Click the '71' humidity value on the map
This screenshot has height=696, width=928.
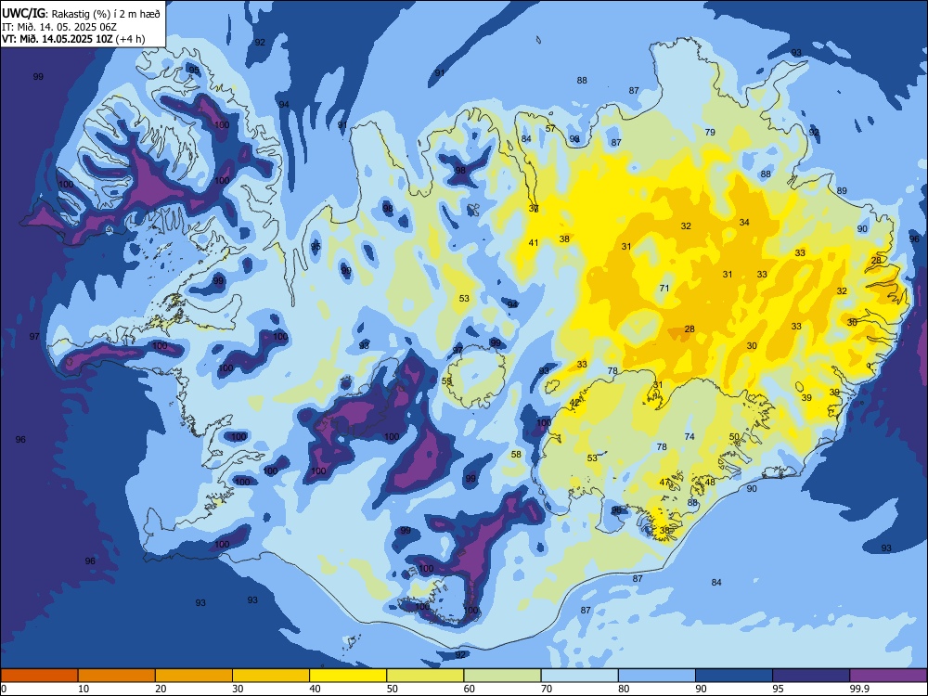pos(664,289)
